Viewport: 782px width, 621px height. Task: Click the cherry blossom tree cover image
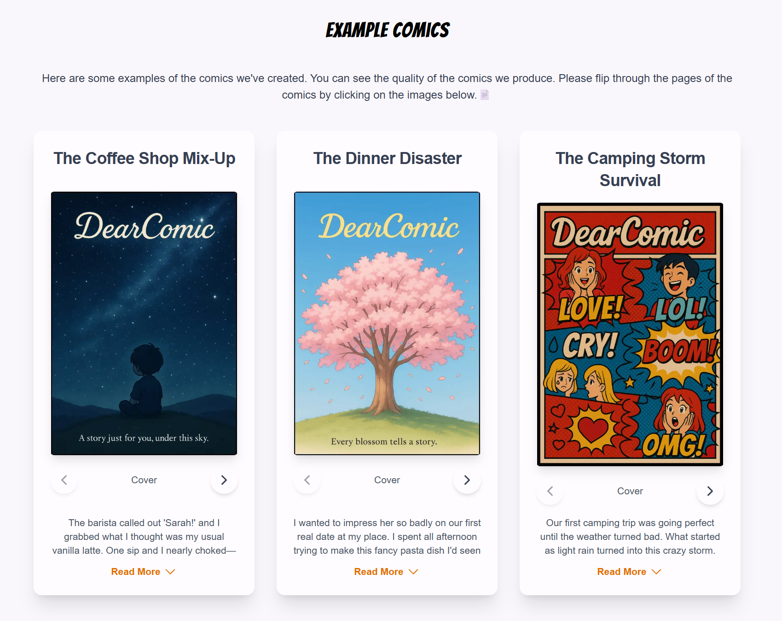click(x=387, y=323)
